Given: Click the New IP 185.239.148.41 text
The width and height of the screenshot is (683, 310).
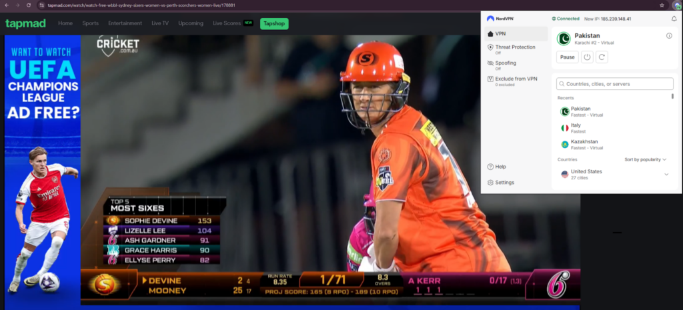Looking at the screenshot, I should point(608,19).
